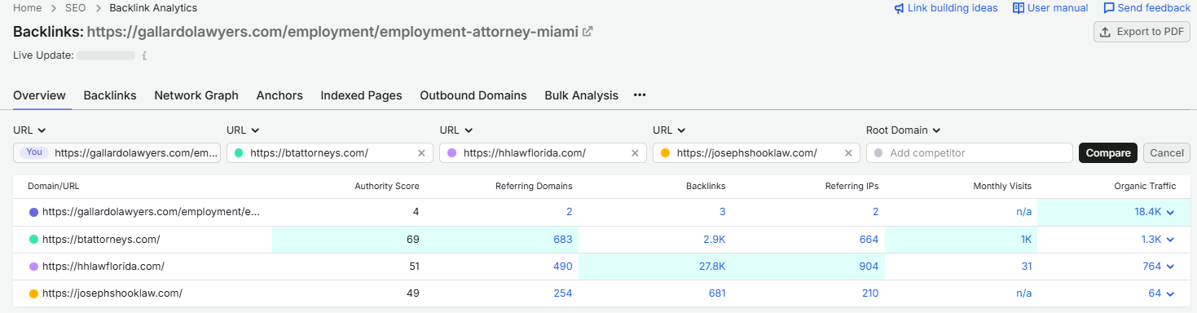
Task: Click monthly visits value 1K
Action: pos(1026,240)
